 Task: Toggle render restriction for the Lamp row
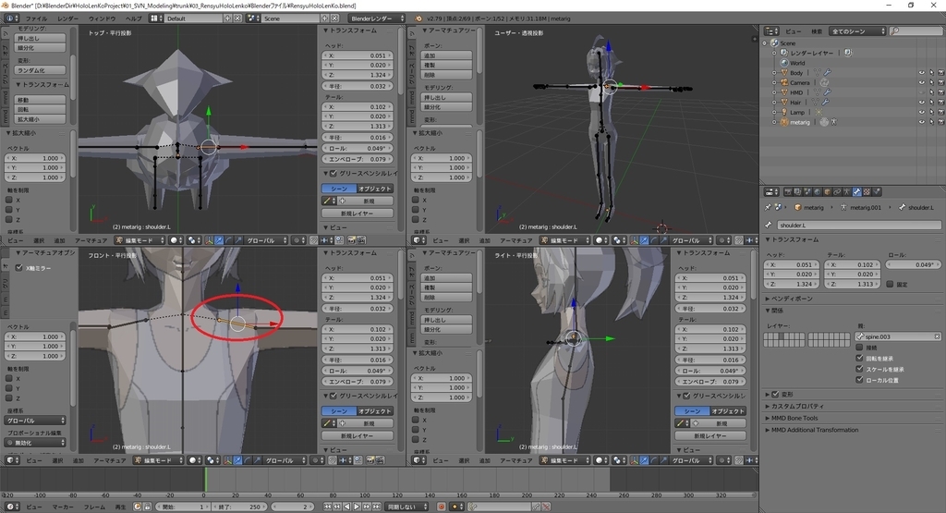click(940, 112)
